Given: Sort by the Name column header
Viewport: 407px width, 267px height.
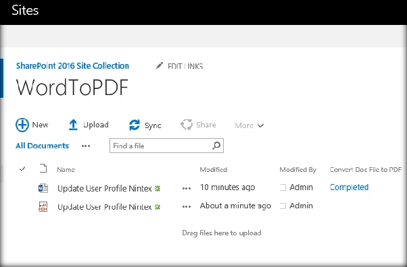Looking at the screenshot, I should click(66, 170).
